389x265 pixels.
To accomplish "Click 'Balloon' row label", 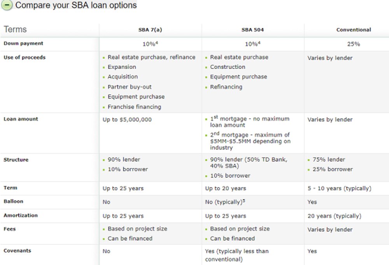I will coord(13,202).
